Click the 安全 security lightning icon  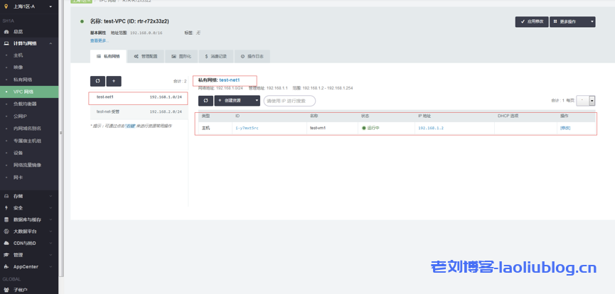point(6,208)
